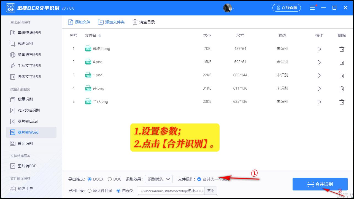Delete 诗.png using its trash icon
Image resolution: width=354 pixels, height=199 pixels.
pos(342,89)
